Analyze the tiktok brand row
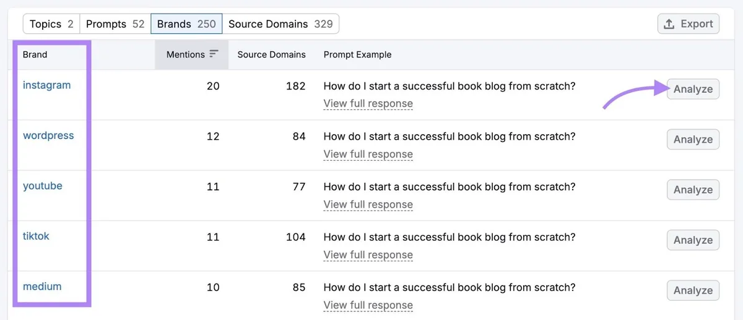The width and height of the screenshot is (743, 320). tap(693, 240)
